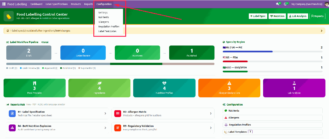Expand the outdated label spec warning chevron

point(321,30)
